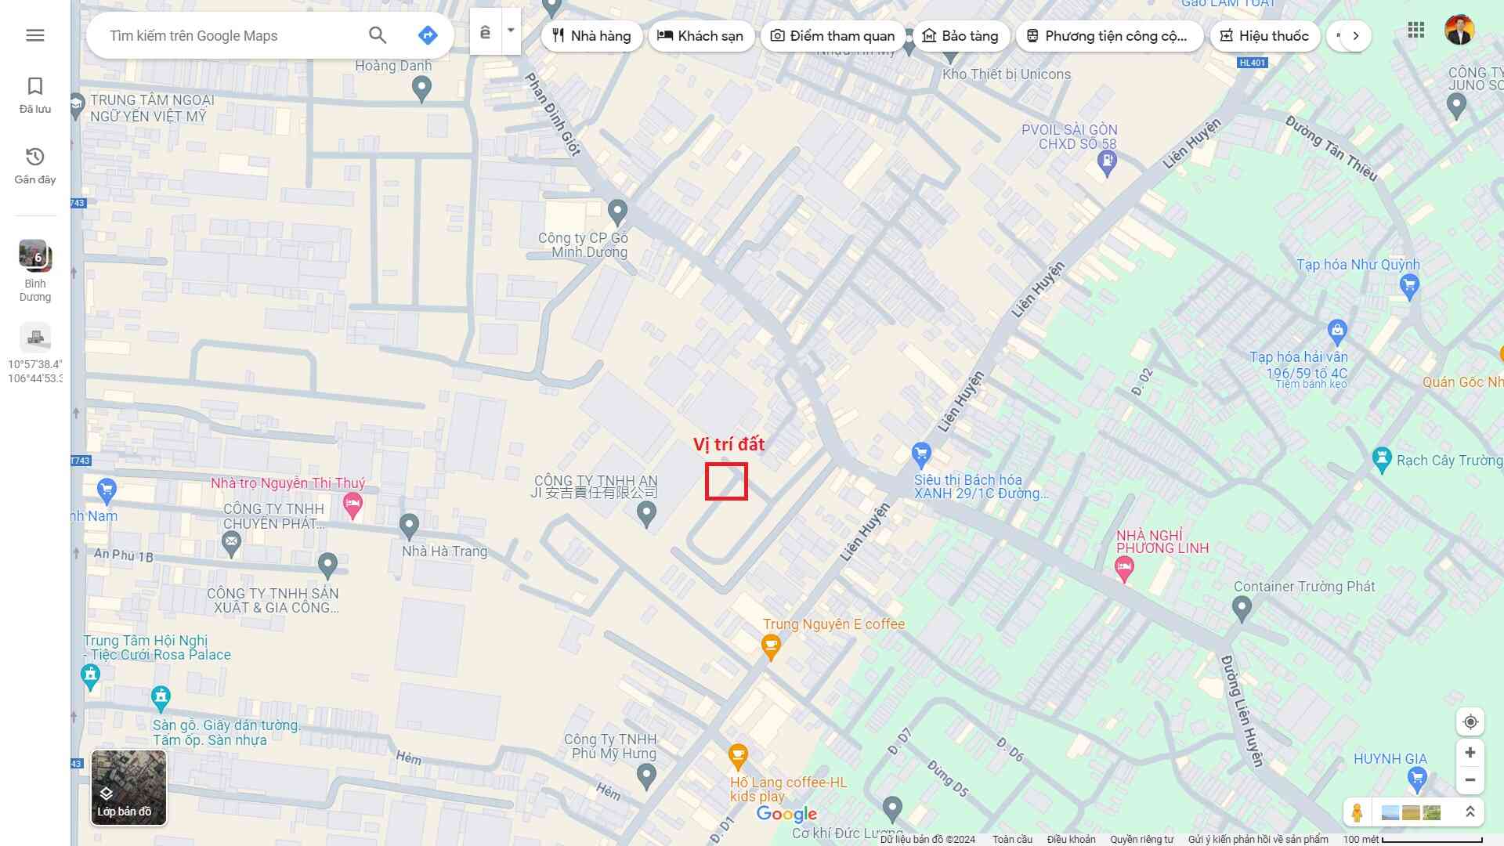Click the Hiệu thuốc filter button

click(x=1264, y=36)
